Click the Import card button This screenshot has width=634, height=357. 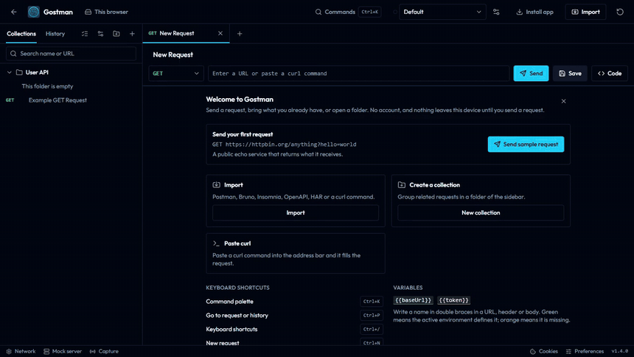[296, 212]
